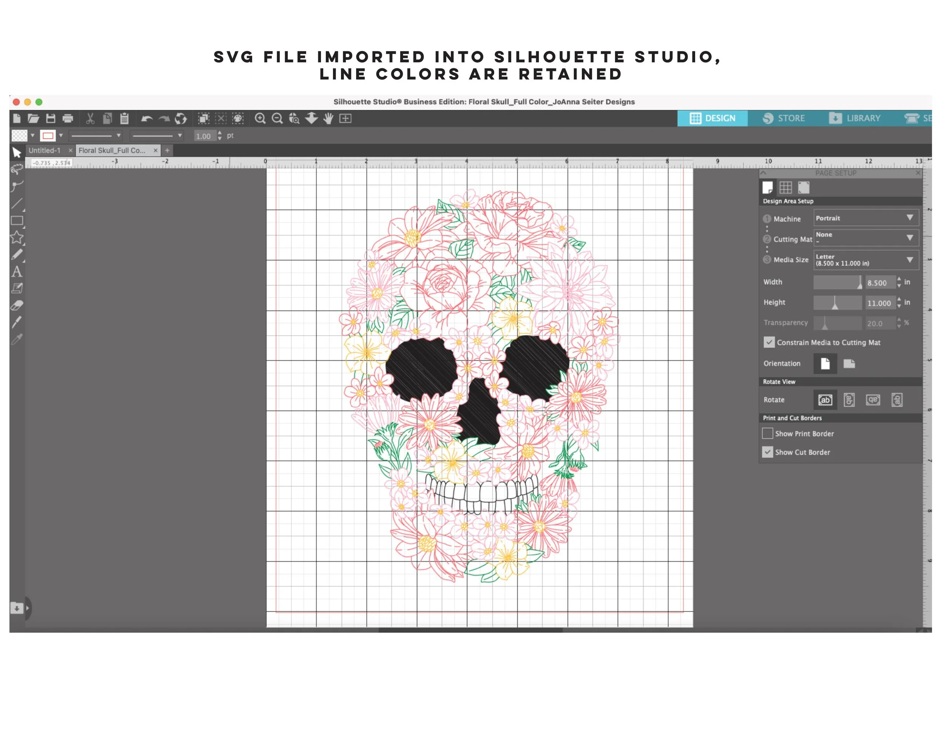The height and width of the screenshot is (729, 944).
Task: Click the Width slider
Action: [x=838, y=283]
